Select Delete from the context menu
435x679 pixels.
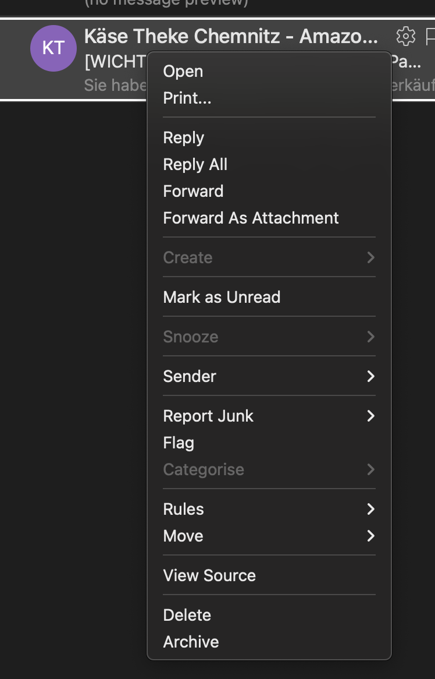point(187,616)
